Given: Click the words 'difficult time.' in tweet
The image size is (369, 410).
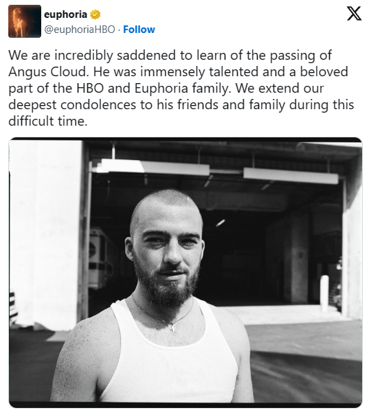Looking at the screenshot, I should point(48,121).
